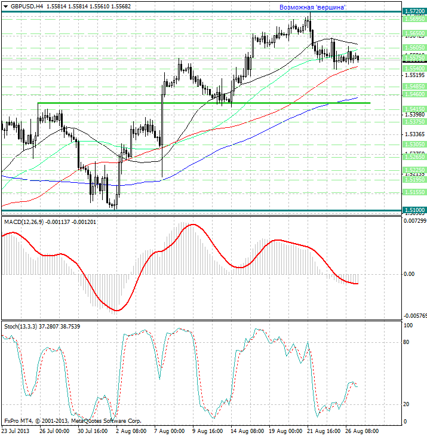
Task: Click the 1.54600 price level label
Action: [x=414, y=94]
